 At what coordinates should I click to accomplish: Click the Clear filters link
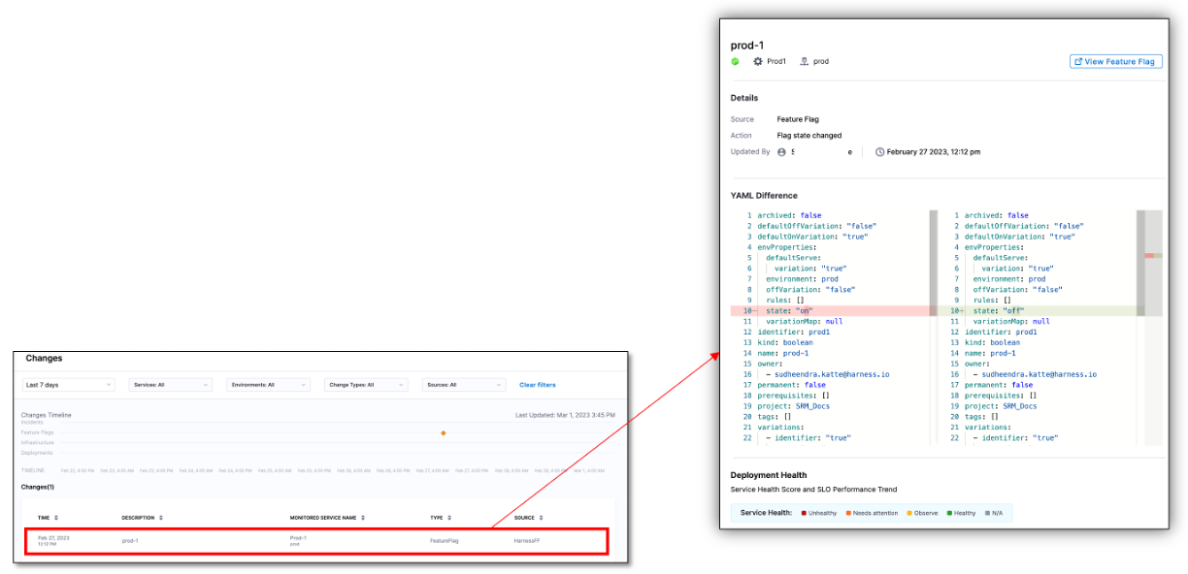[538, 385]
